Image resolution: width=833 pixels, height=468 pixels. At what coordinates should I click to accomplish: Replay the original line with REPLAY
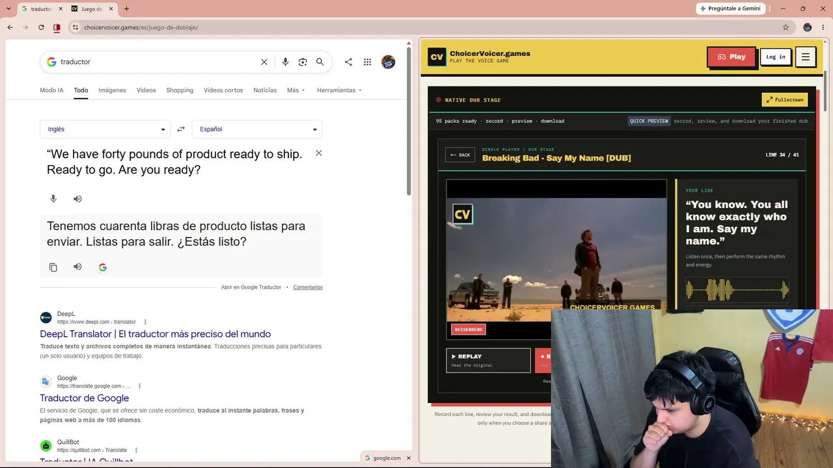click(488, 360)
